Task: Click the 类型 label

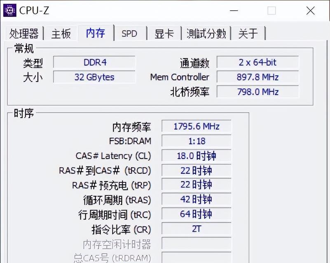Action: [33, 63]
